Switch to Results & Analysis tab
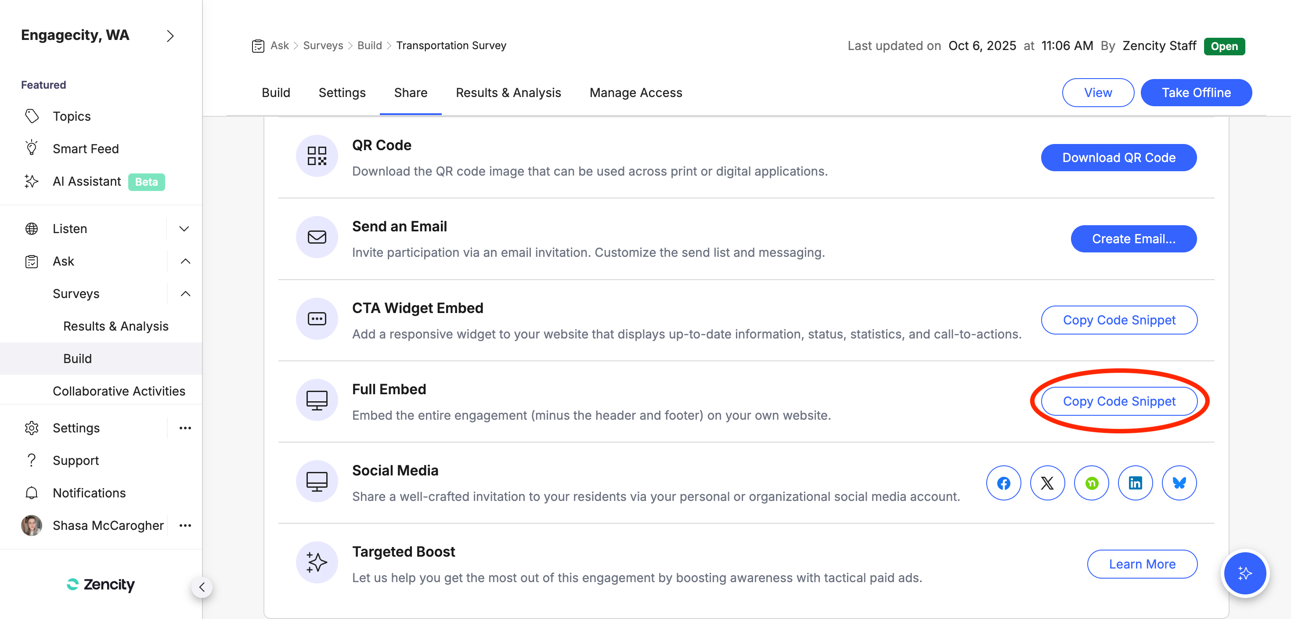The width and height of the screenshot is (1291, 619). pyautogui.click(x=508, y=93)
